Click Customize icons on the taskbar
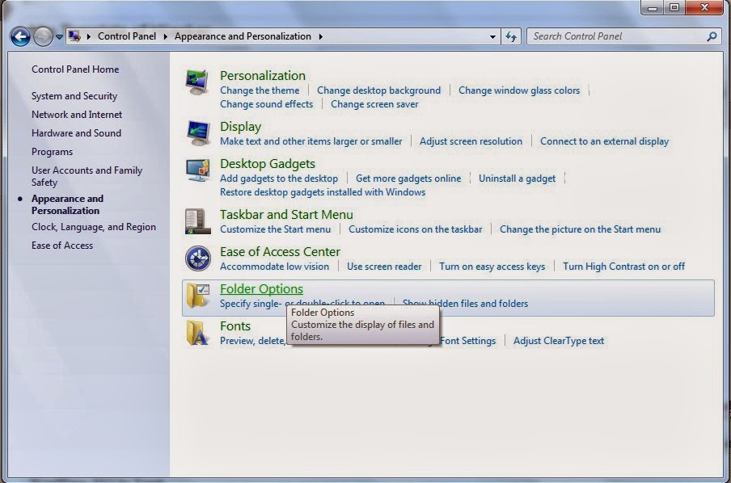731x483 pixels. 416,229
